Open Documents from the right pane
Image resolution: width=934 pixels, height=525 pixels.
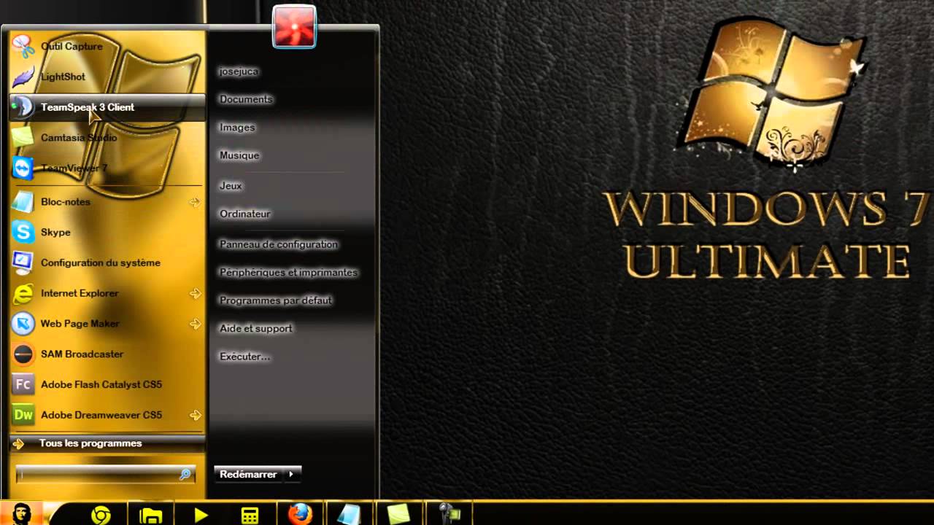(x=246, y=99)
